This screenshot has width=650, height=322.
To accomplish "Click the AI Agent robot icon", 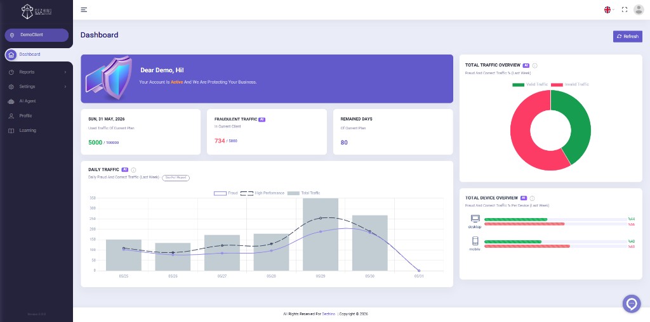I will tap(11, 101).
